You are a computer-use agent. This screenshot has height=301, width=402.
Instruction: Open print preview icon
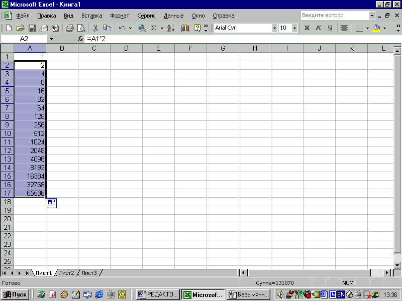(81, 28)
